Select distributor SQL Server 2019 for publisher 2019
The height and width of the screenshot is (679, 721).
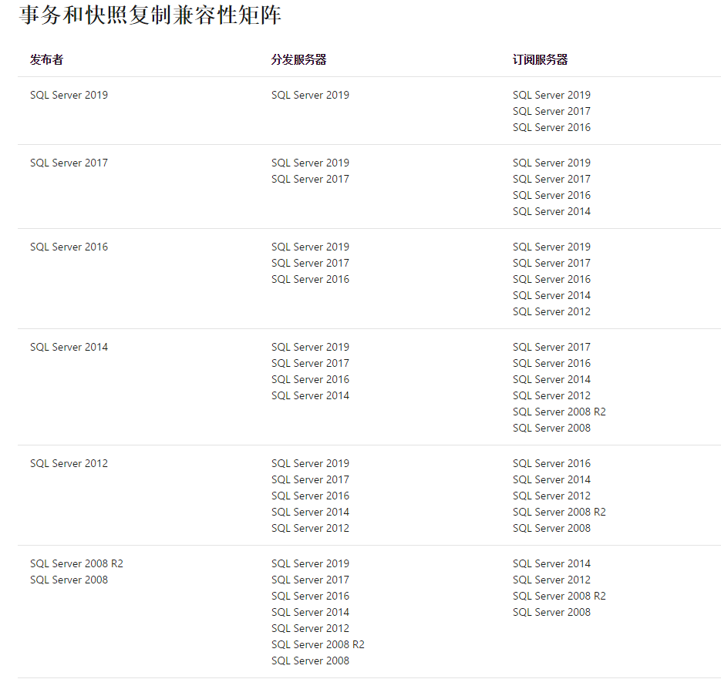311,95
